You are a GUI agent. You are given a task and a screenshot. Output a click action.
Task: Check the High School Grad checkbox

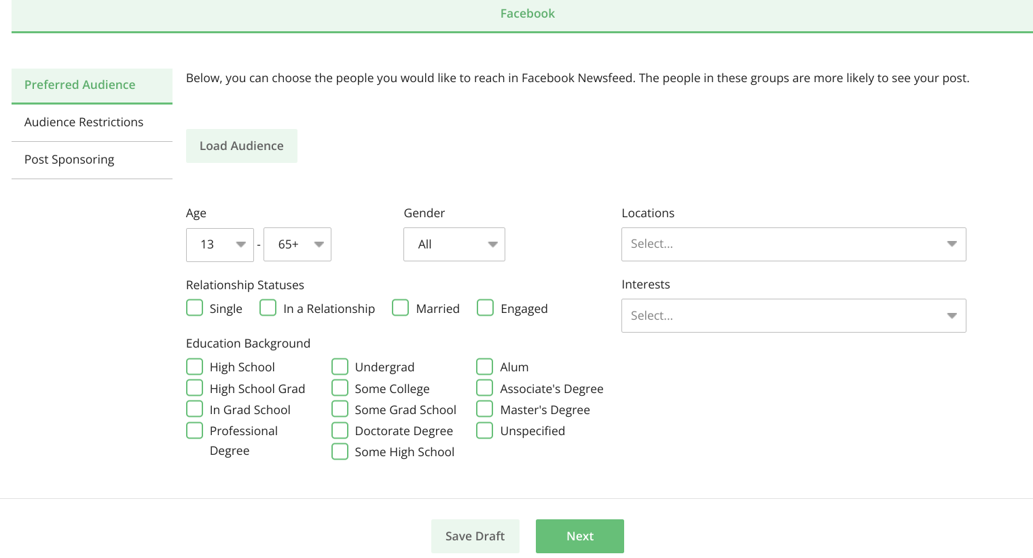195,388
